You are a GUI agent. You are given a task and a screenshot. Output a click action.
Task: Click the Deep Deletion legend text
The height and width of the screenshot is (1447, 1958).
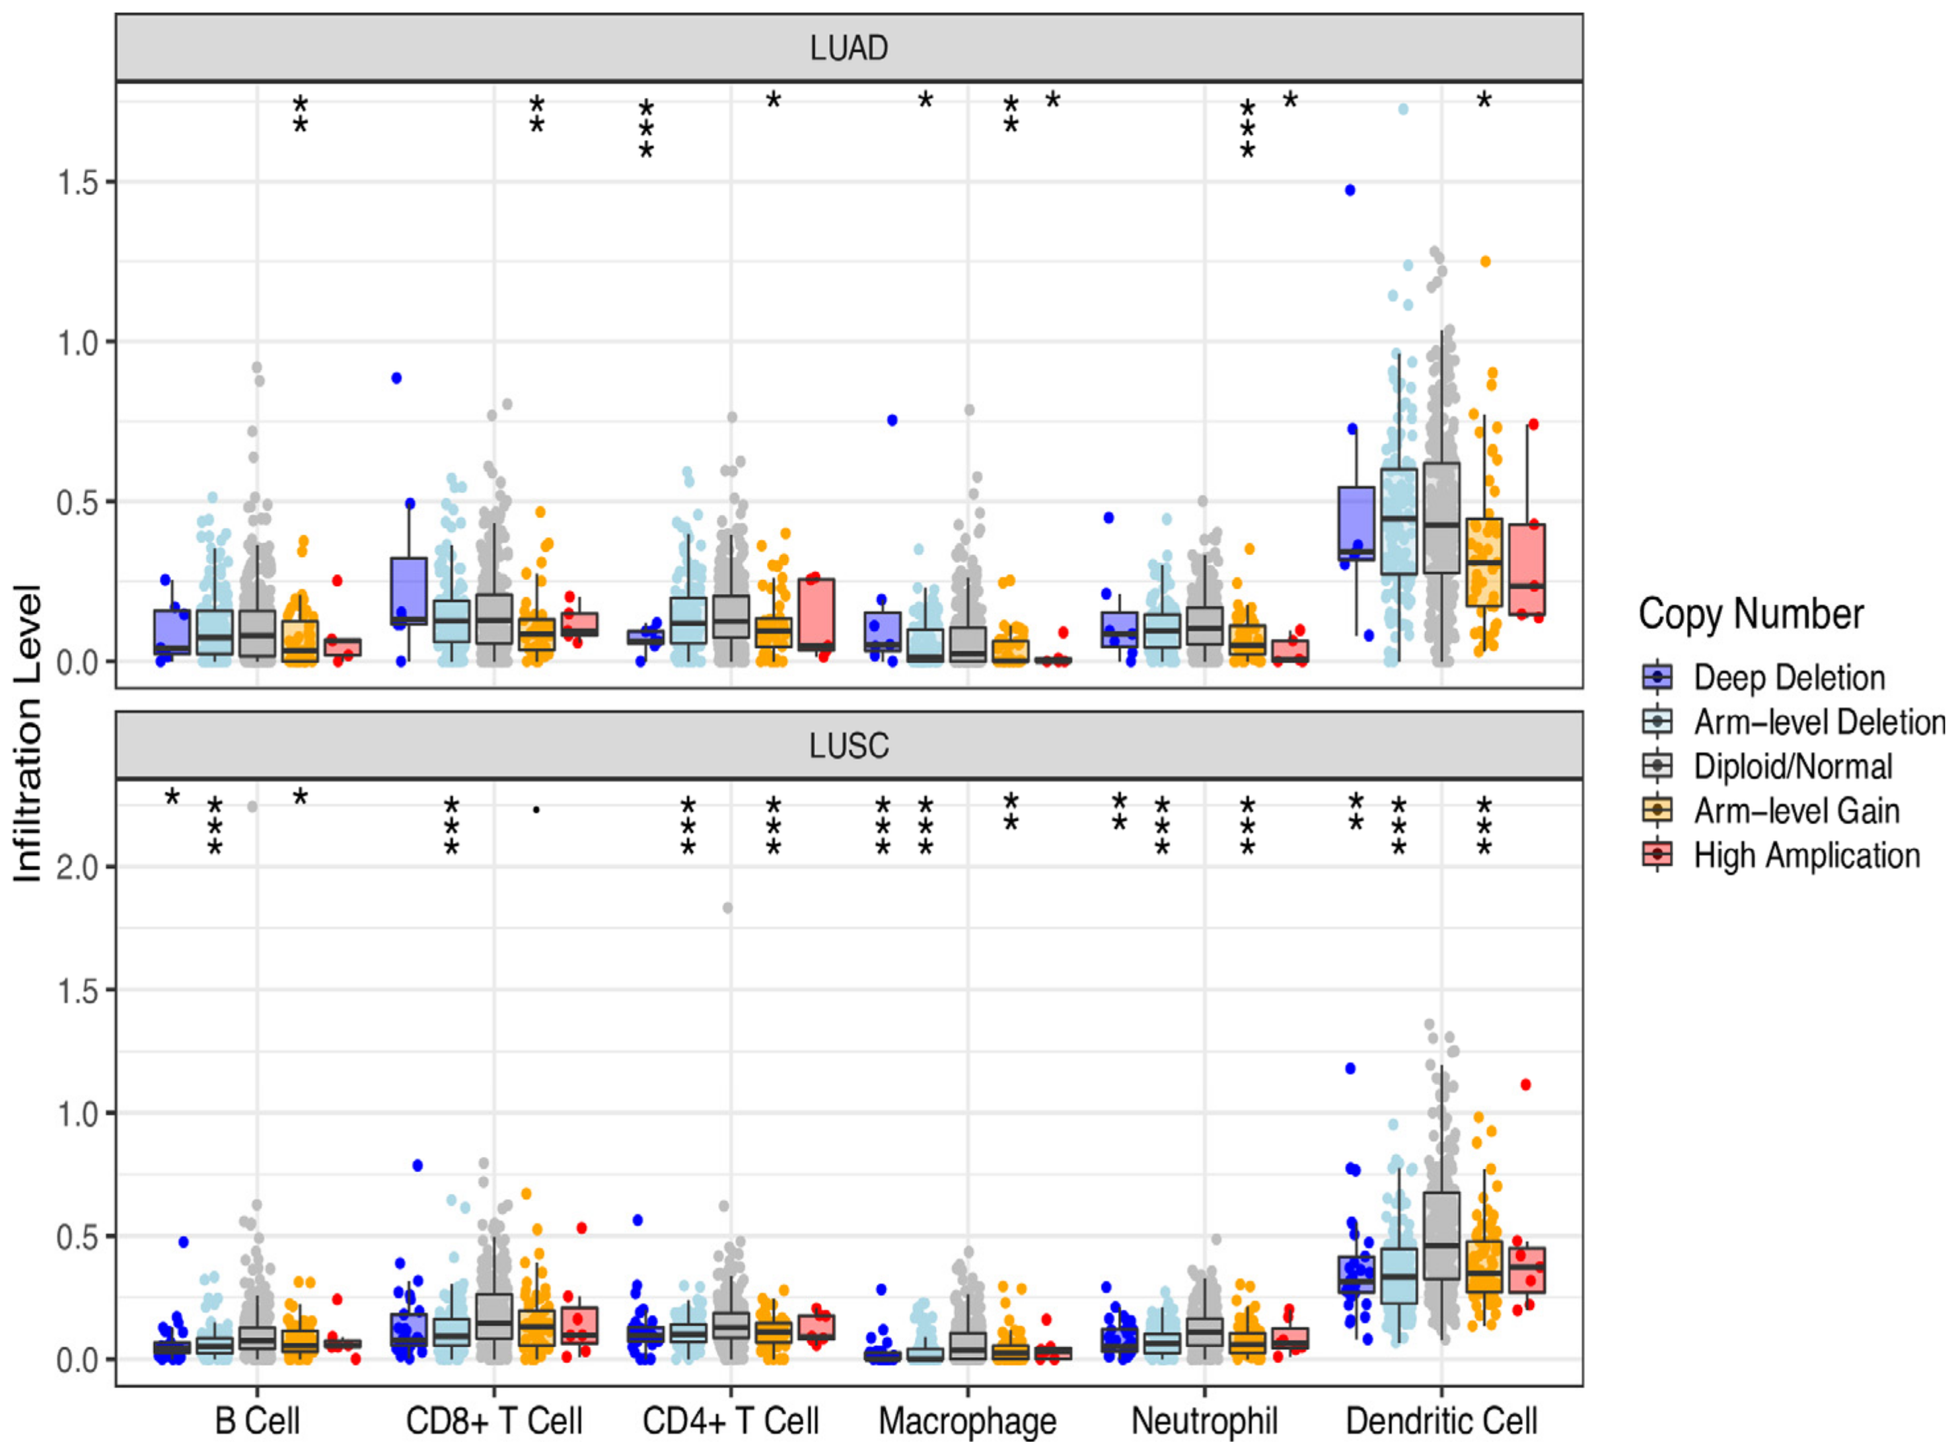[x=1789, y=677]
